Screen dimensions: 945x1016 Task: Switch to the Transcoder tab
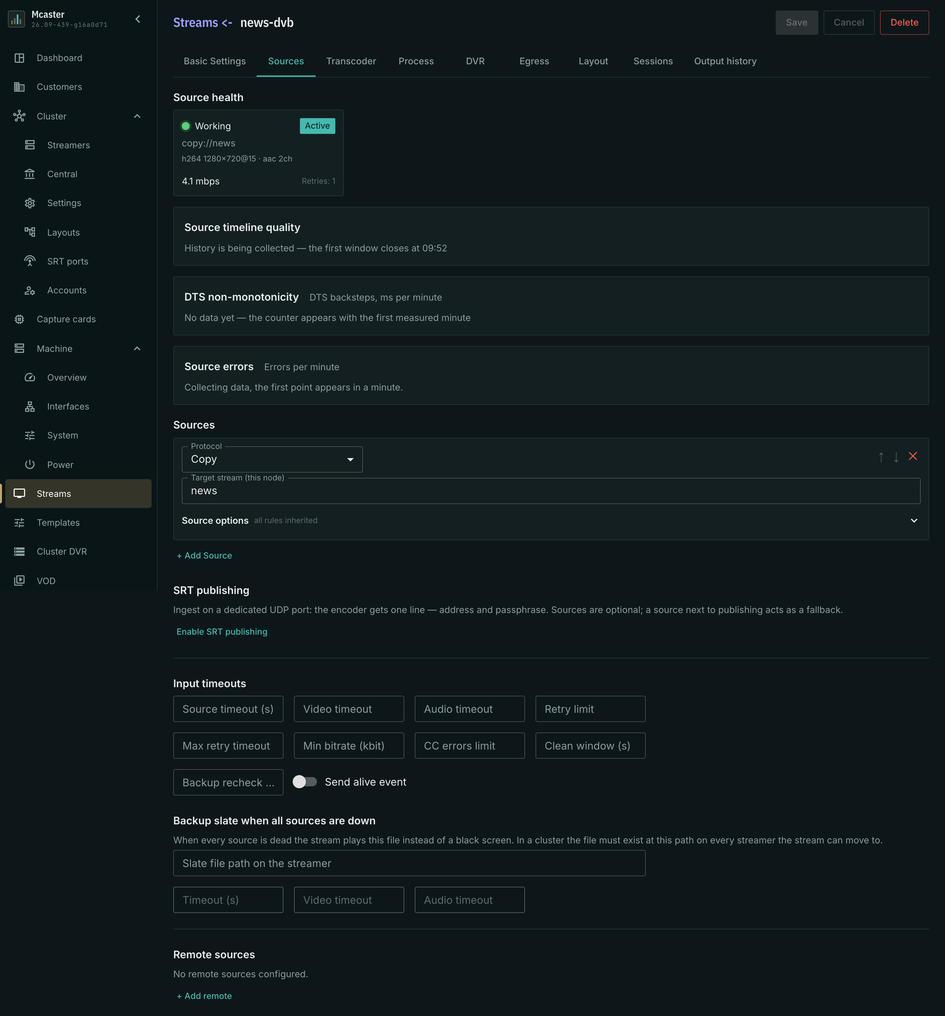pyautogui.click(x=351, y=61)
